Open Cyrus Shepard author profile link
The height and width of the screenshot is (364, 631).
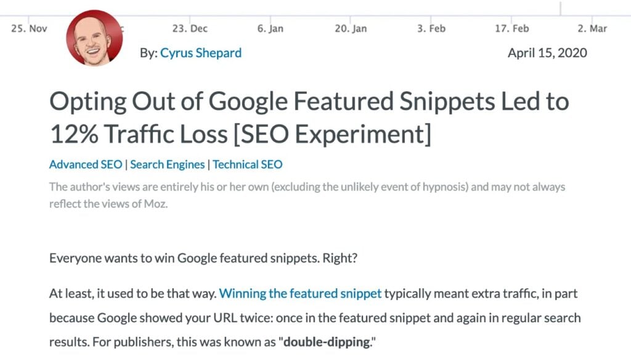tap(201, 53)
